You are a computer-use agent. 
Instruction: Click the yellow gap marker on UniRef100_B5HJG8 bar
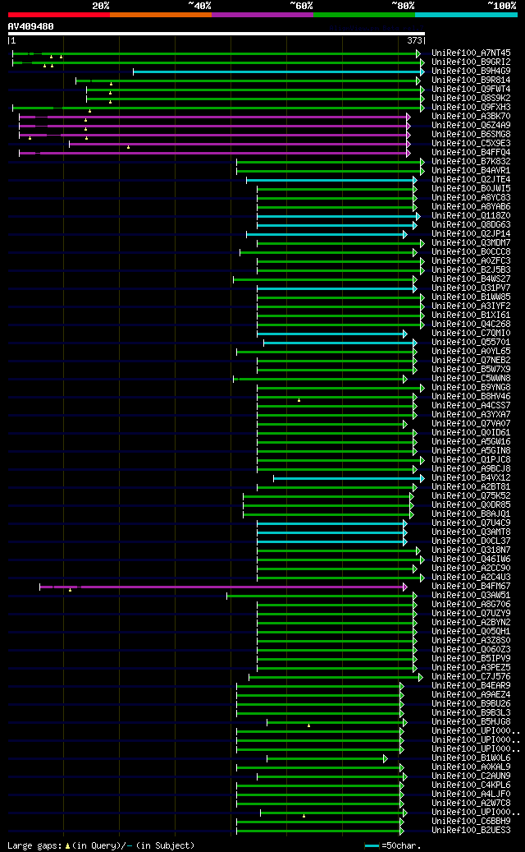click(308, 725)
